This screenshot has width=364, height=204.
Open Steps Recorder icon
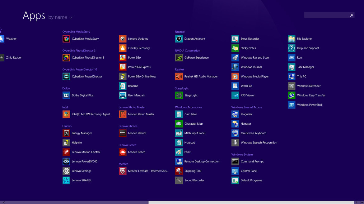coord(235,39)
